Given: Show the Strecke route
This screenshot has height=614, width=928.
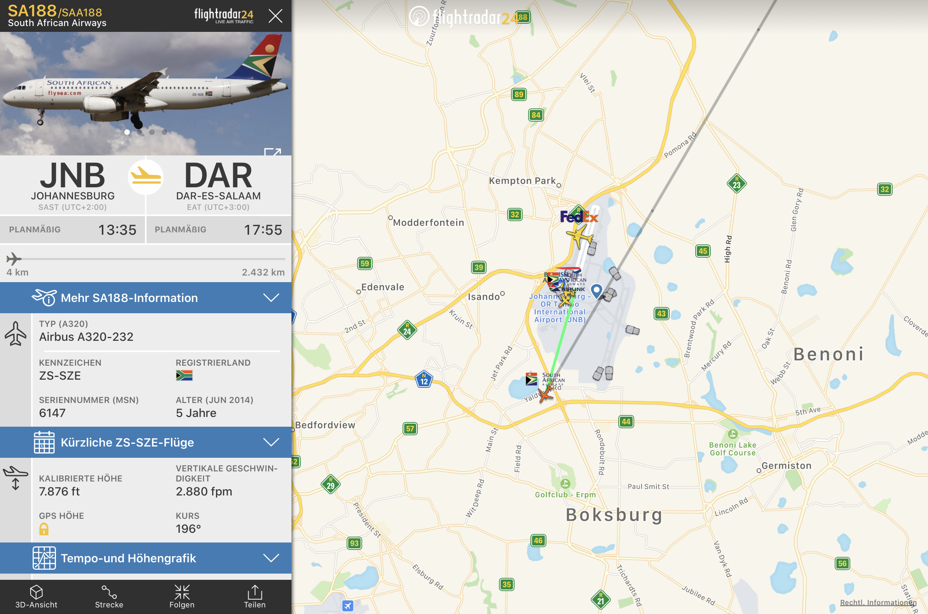Looking at the screenshot, I should click(109, 597).
